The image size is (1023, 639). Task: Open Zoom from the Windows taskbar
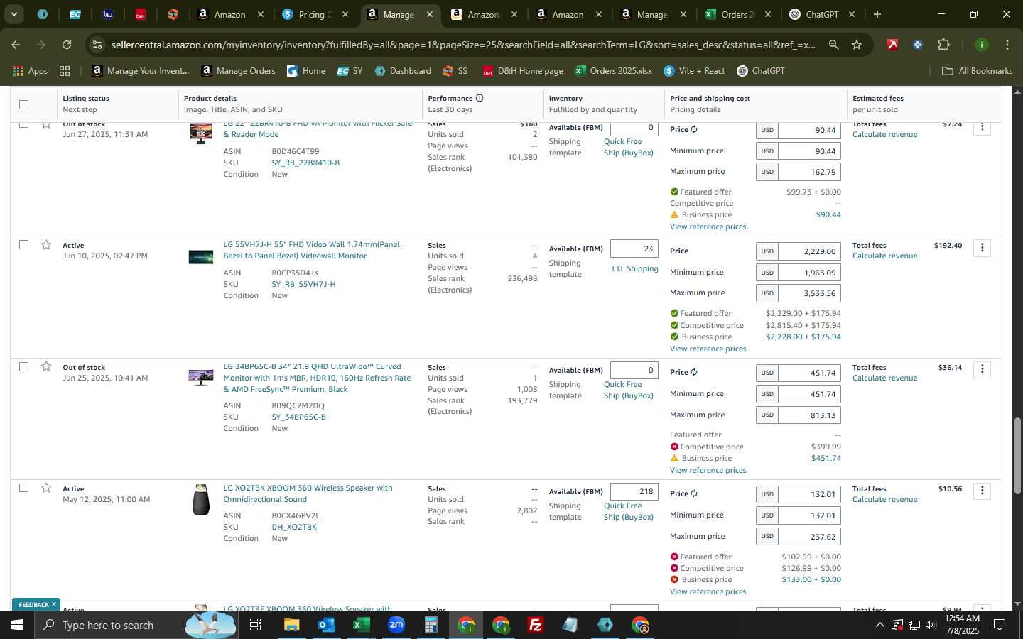pos(396,625)
